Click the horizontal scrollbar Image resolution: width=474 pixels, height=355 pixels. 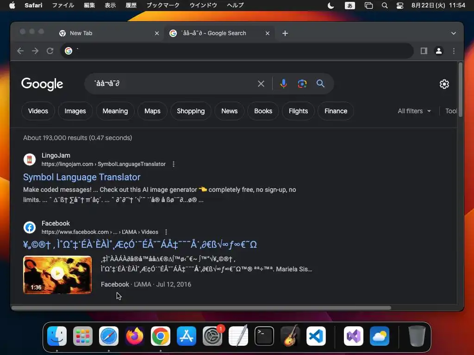pos(201,308)
